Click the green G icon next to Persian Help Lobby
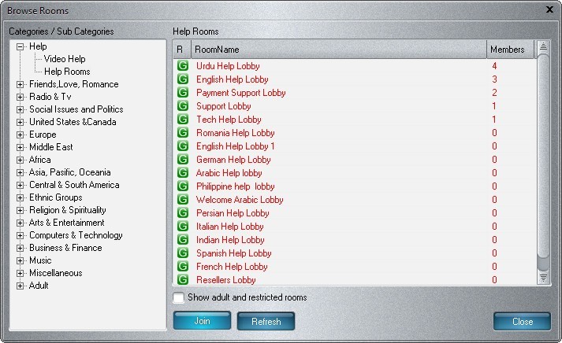 point(183,213)
